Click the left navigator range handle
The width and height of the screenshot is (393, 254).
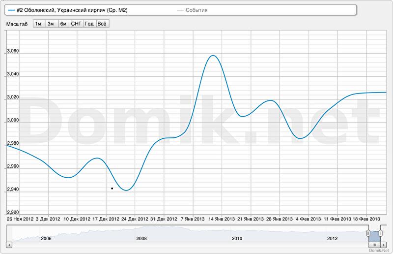tap(368, 233)
